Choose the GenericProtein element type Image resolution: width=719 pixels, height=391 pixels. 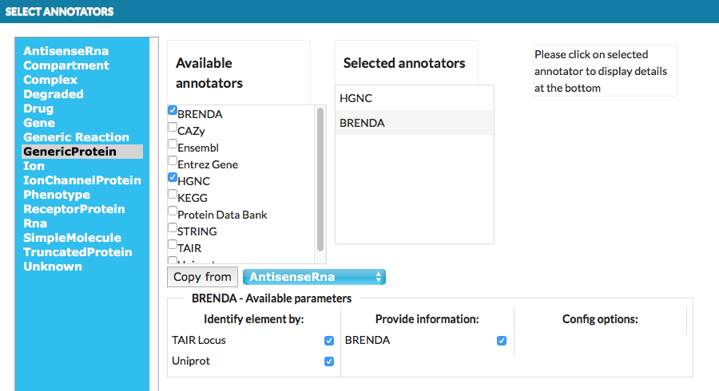(x=70, y=152)
